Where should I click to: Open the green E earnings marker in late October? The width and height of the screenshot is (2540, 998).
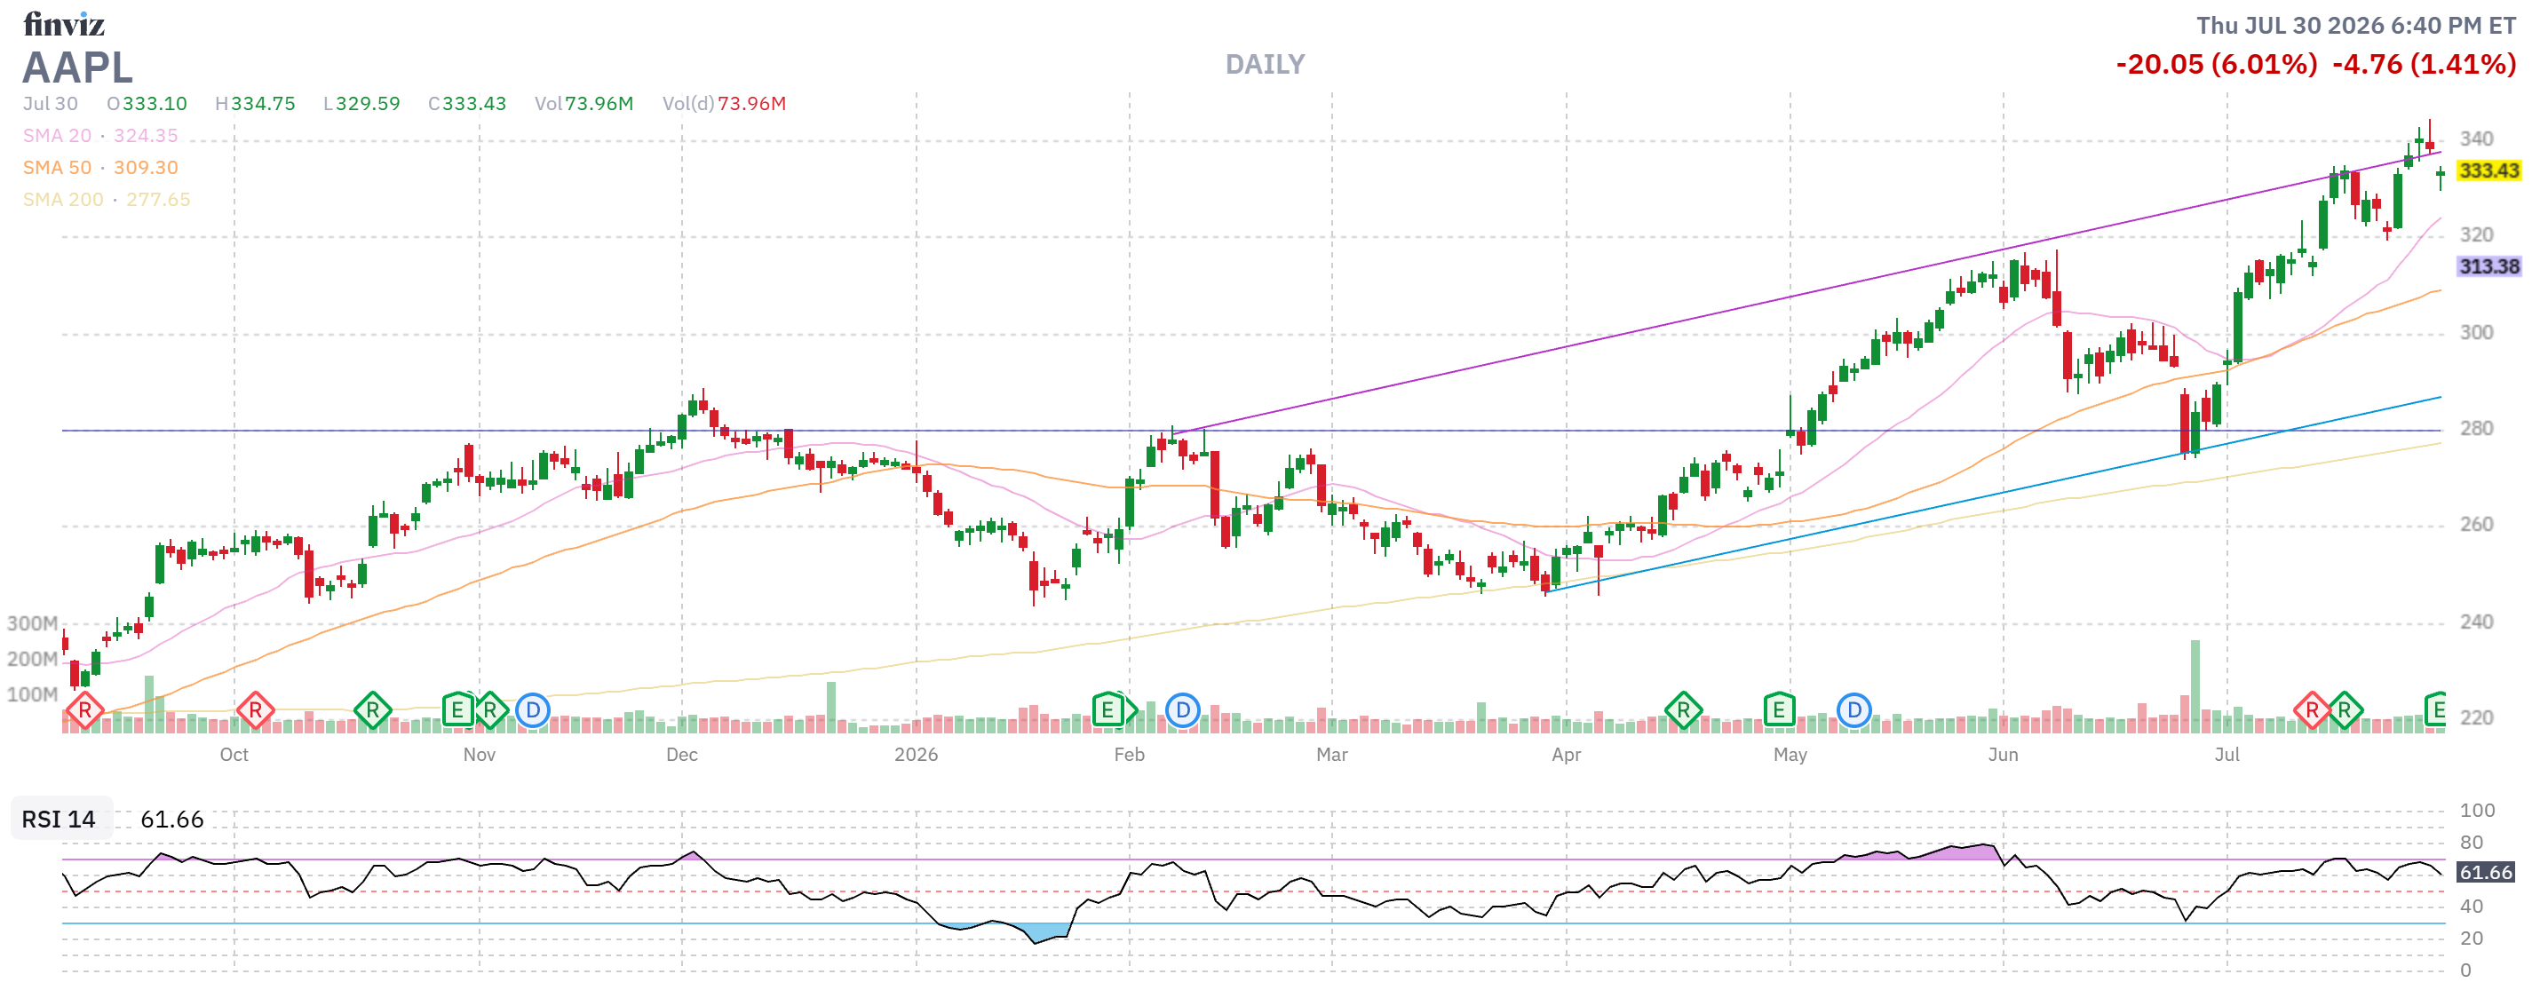pos(457,710)
